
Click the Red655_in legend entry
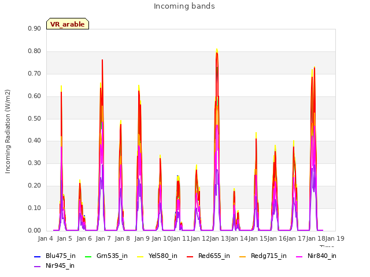208,256
